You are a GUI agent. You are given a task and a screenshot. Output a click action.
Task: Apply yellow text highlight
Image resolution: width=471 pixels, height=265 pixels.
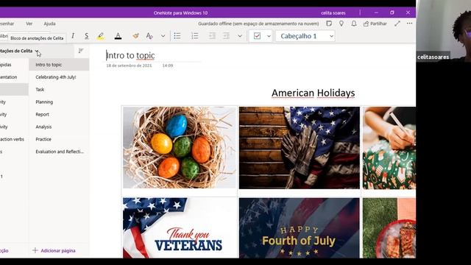click(101, 36)
